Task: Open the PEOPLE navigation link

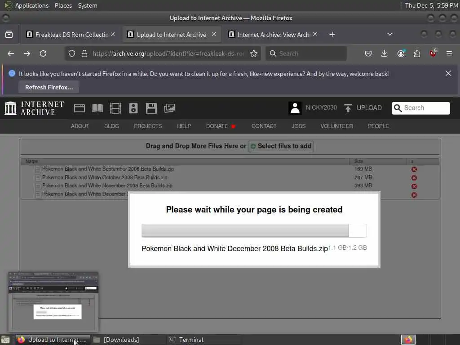Action: [x=378, y=126]
